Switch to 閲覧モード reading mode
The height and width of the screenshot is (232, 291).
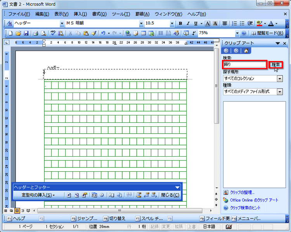pyautogui.click(x=267, y=33)
